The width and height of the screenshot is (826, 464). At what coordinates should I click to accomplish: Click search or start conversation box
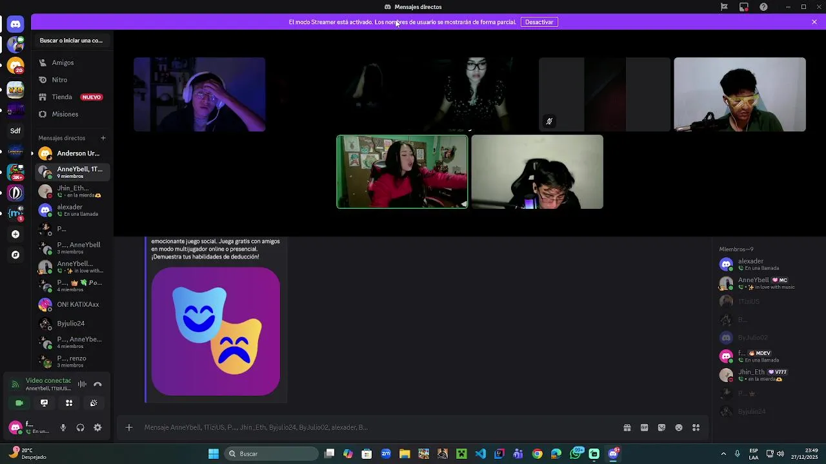(72, 41)
